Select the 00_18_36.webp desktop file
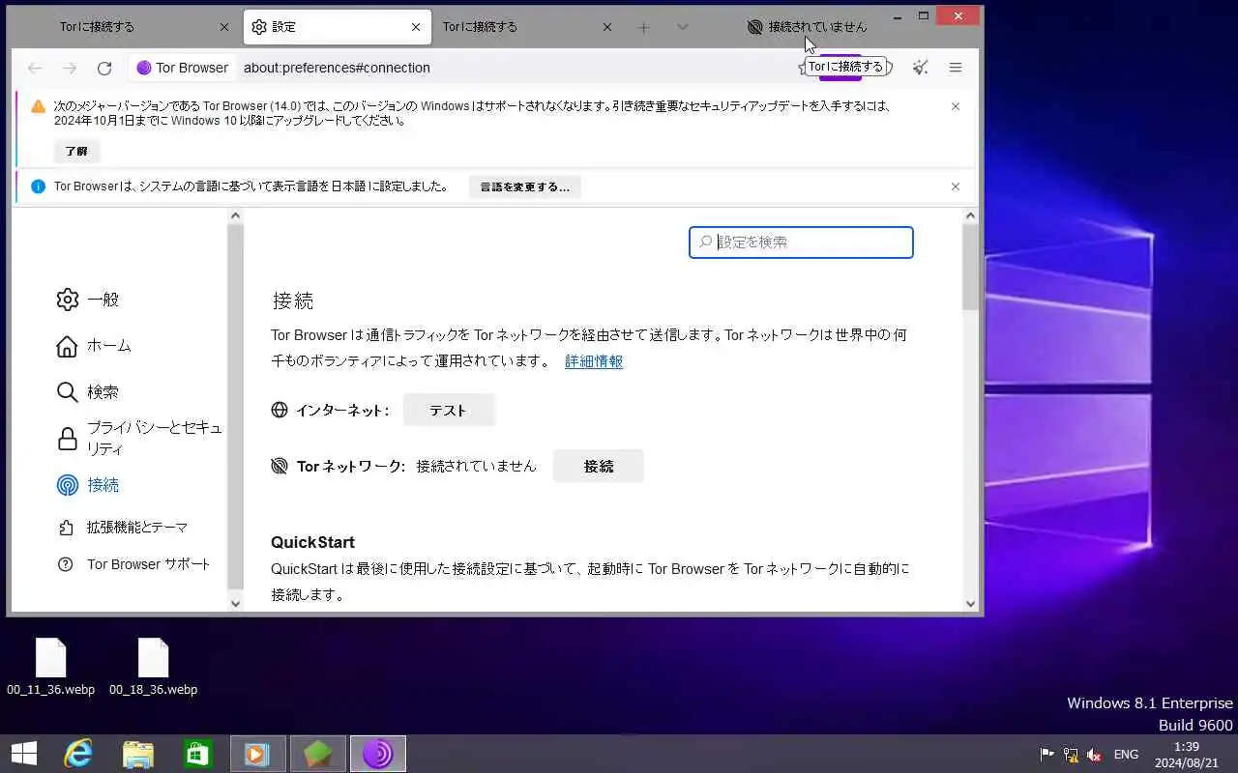The width and height of the screenshot is (1238, 773). (x=153, y=667)
